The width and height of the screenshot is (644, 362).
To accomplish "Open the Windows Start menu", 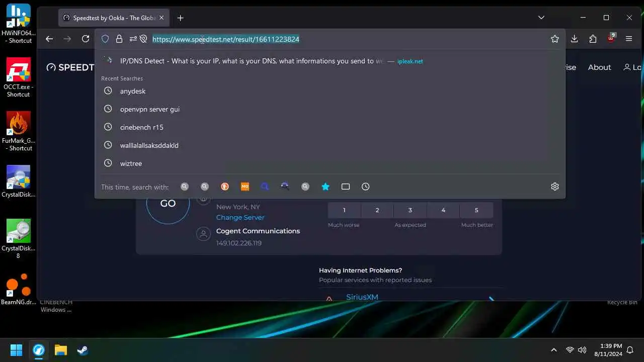I will click(x=16, y=350).
